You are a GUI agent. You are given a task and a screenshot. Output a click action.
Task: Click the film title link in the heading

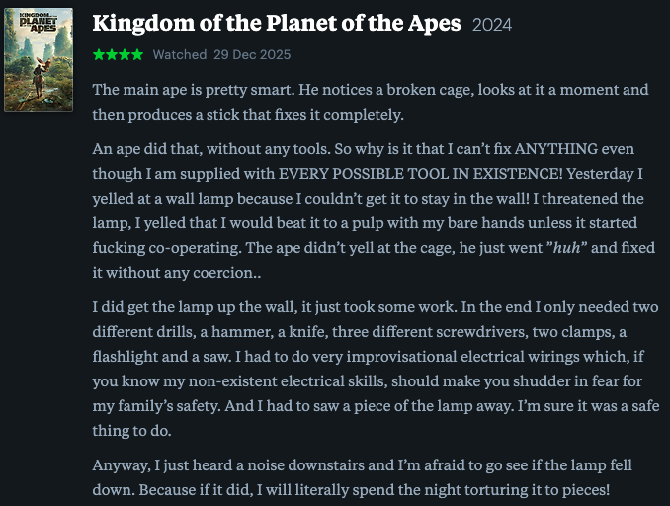278,24
